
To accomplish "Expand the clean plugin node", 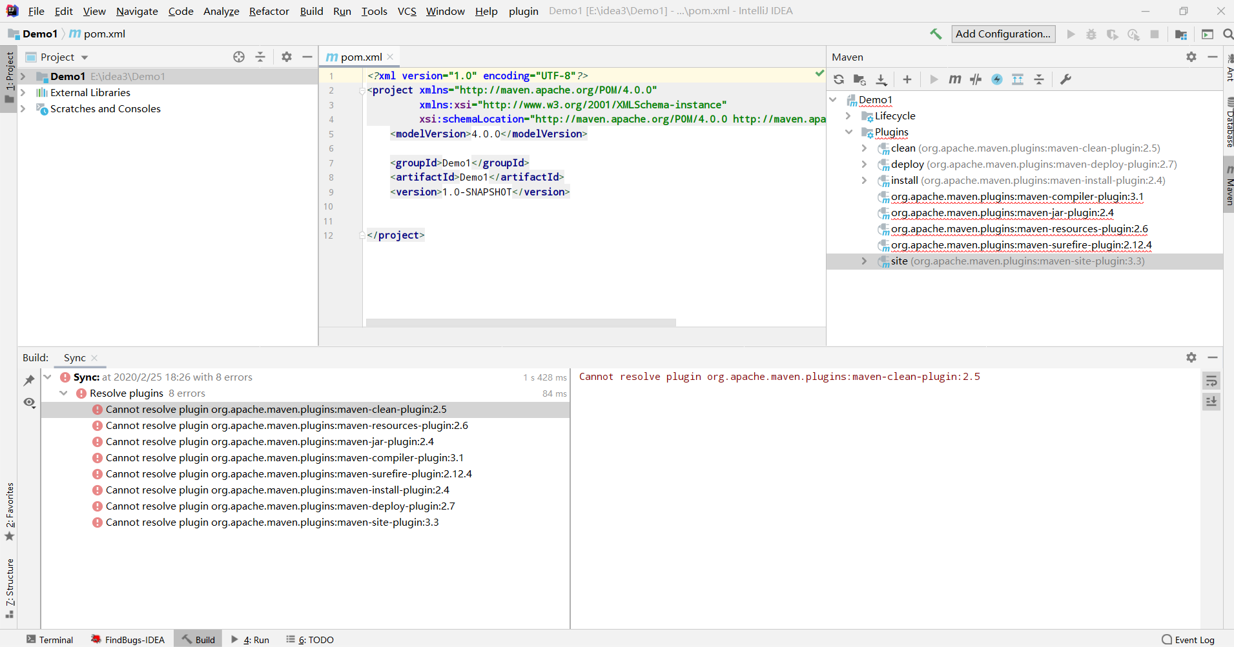I will click(x=865, y=148).
